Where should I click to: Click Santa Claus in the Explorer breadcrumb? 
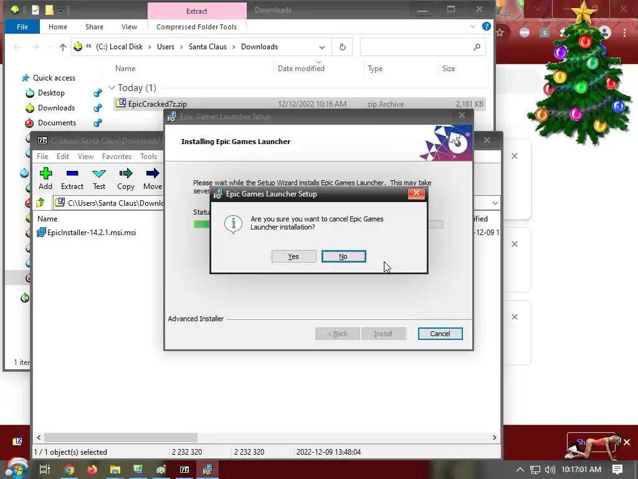[x=207, y=47]
